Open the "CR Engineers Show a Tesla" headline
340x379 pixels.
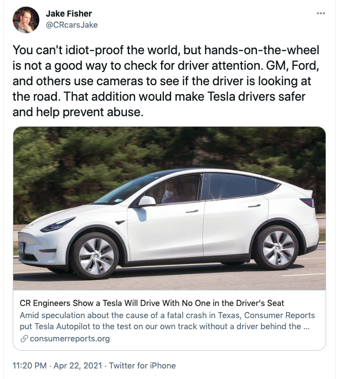coord(151,303)
